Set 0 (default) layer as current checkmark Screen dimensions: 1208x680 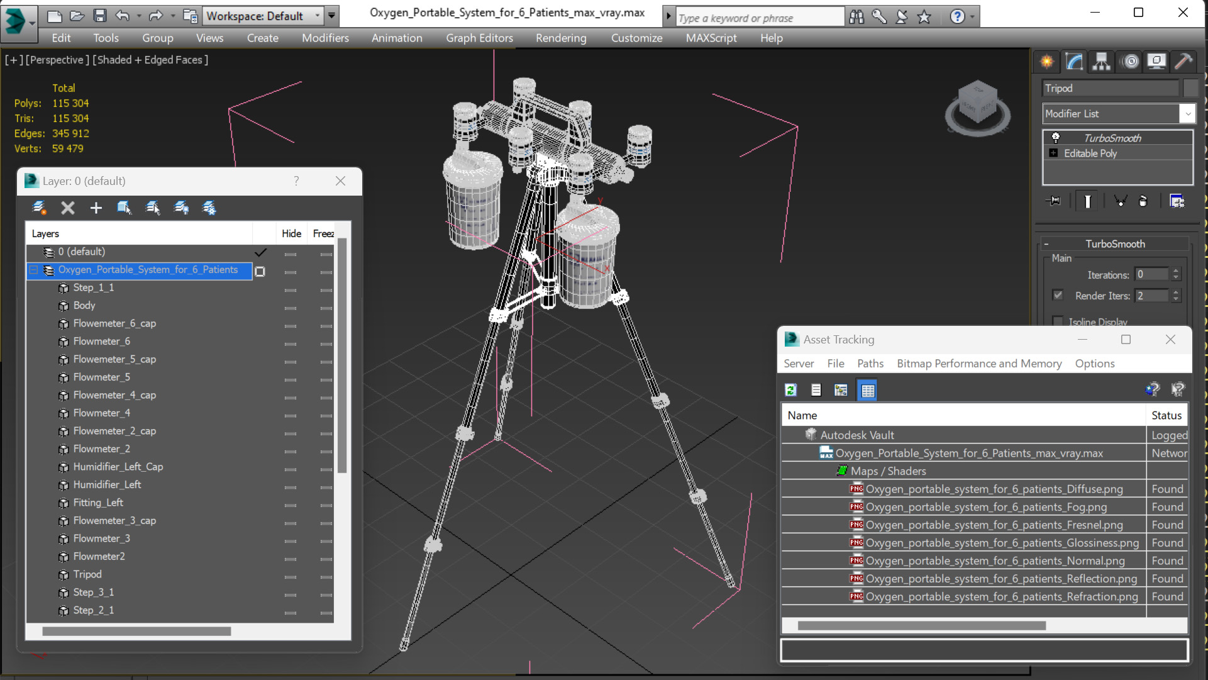click(x=260, y=252)
